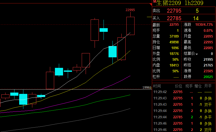
Task: Select the 日增 value 1096
Action: click(x=175, y=48)
